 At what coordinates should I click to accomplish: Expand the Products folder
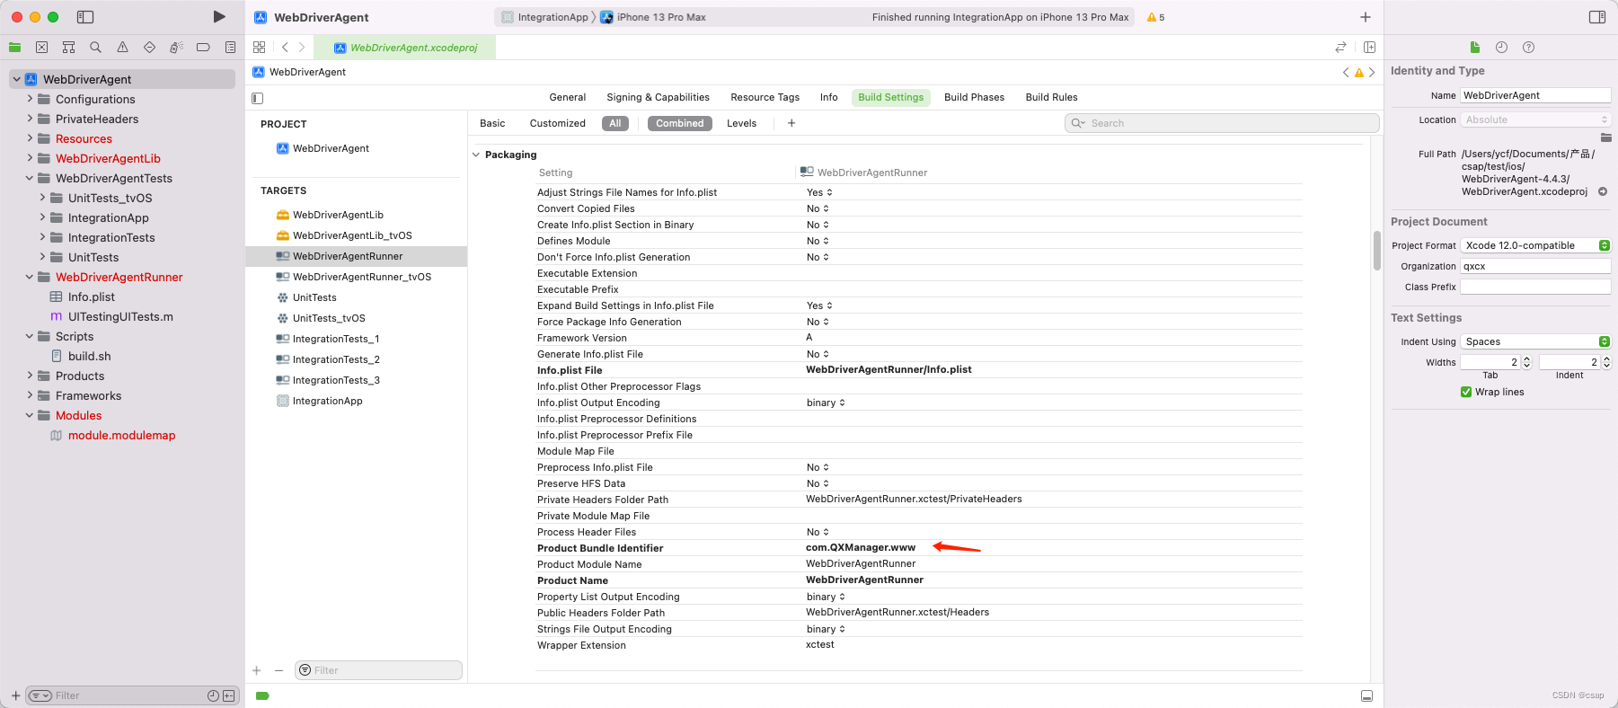(x=30, y=376)
